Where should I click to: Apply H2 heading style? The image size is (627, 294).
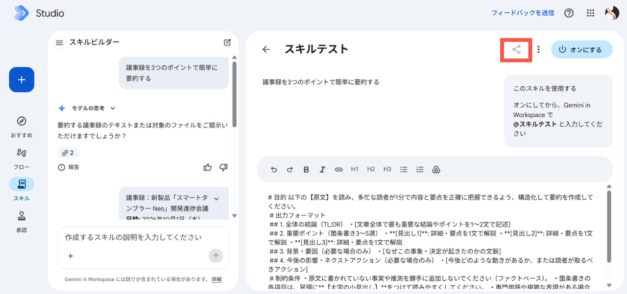pos(371,169)
